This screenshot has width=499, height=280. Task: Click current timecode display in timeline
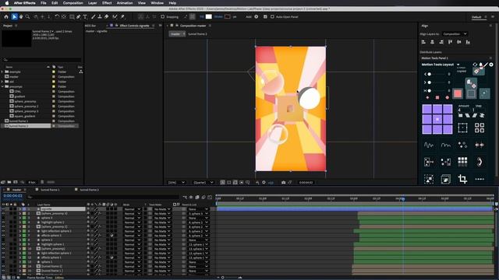coord(12,196)
